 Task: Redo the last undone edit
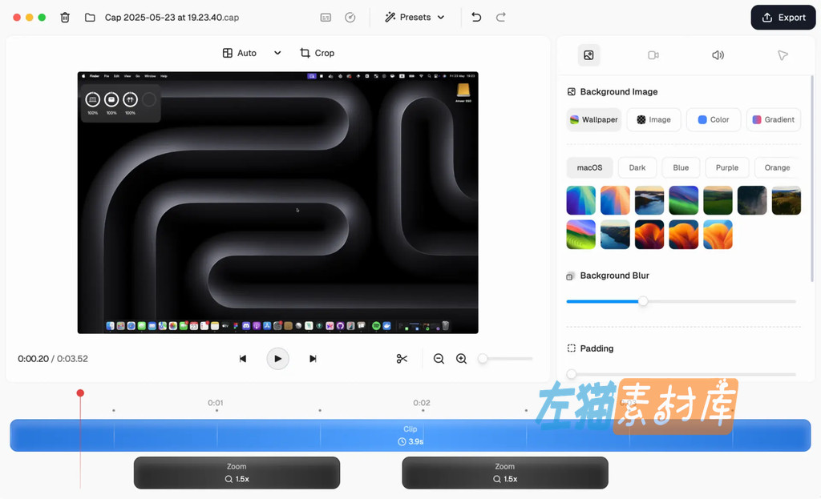pos(501,18)
